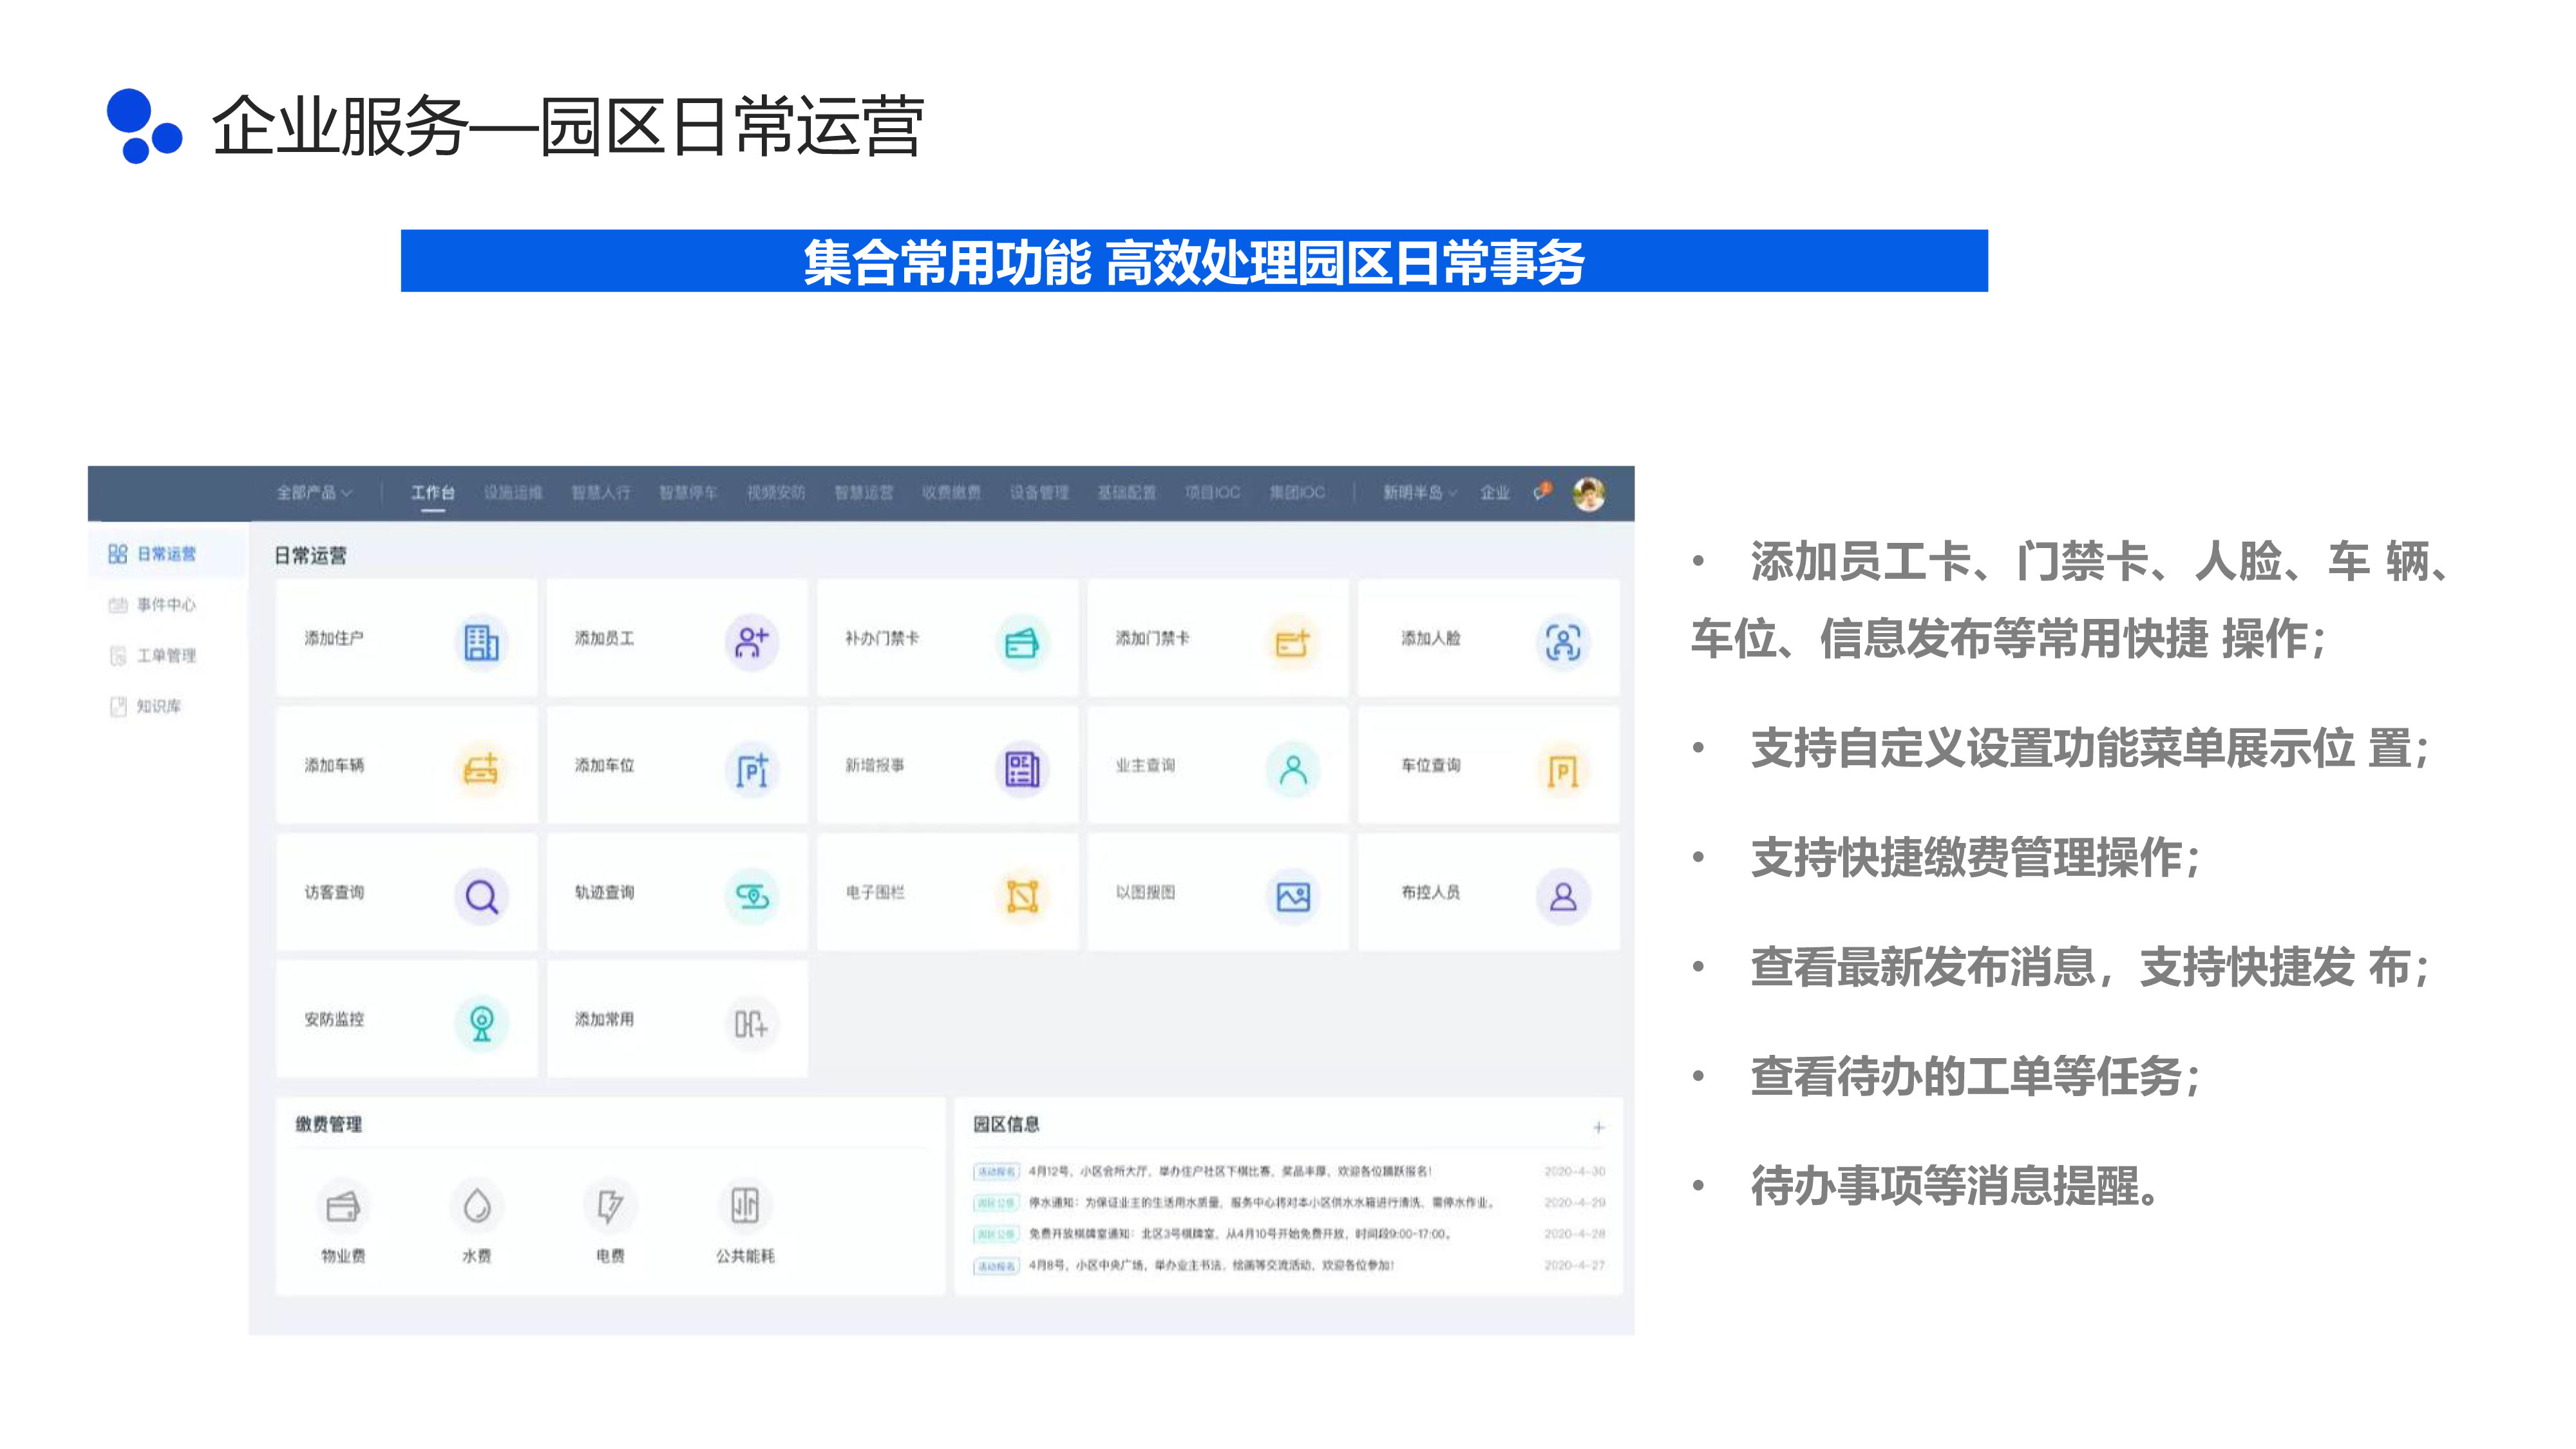Open the 补办门禁卡 card icon
2576x1449 pixels.
click(x=1022, y=642)
